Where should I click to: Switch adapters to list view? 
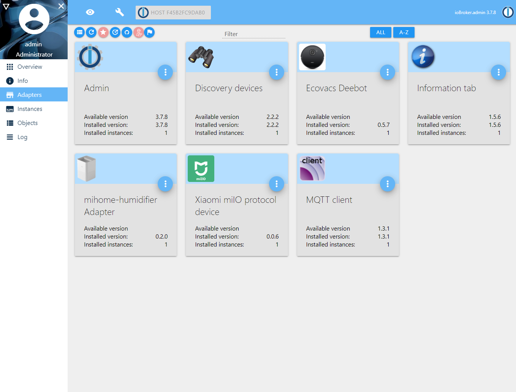(79, 32)
